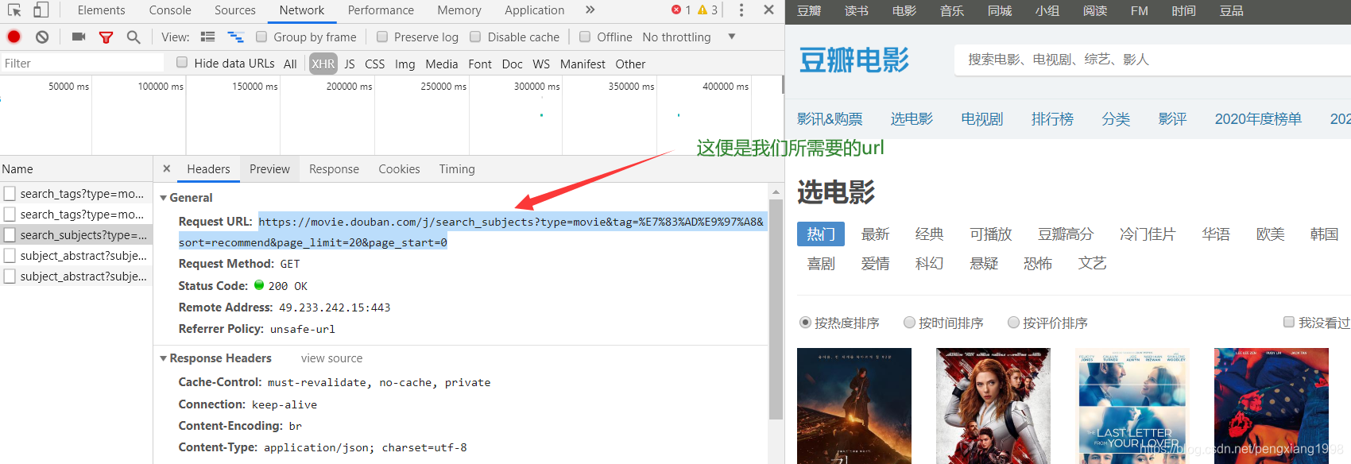
Task: Open the Timing tab
Action: coord(457,169)
